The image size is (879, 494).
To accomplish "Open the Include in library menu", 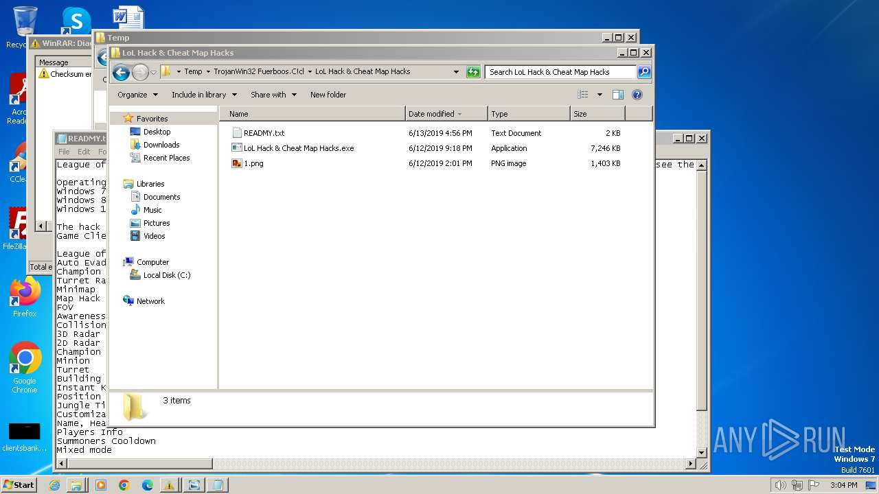I will tap(204, 95).
